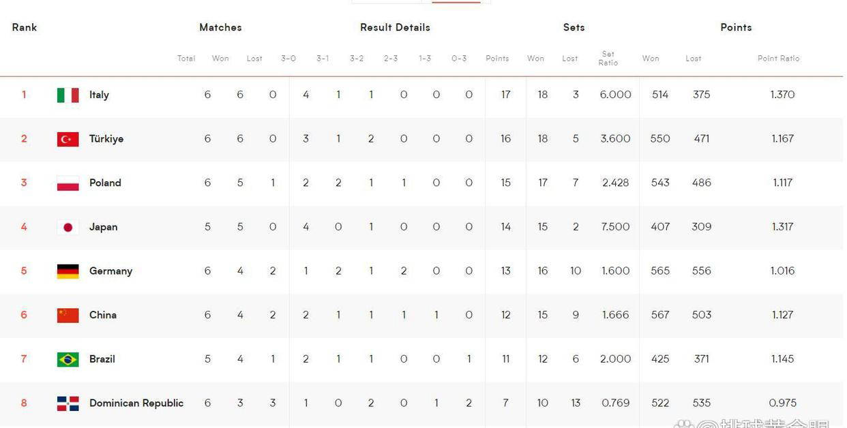Sort by Point Ratio column header
Image resolution: width=847 pixels, height=428 pixels.
point(778,59)
